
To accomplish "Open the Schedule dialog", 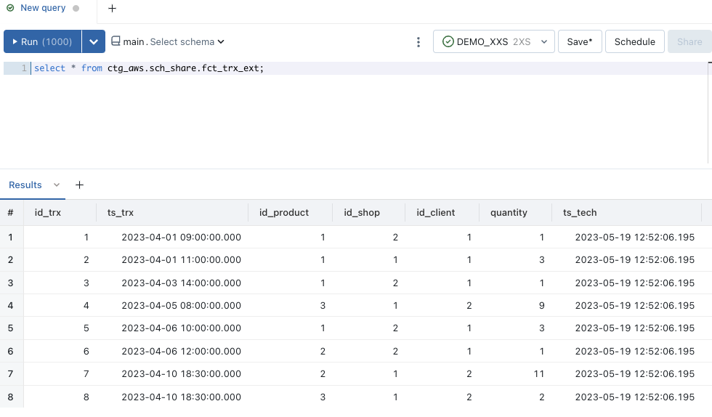I will pyautogui.click(x=634, y=42).
